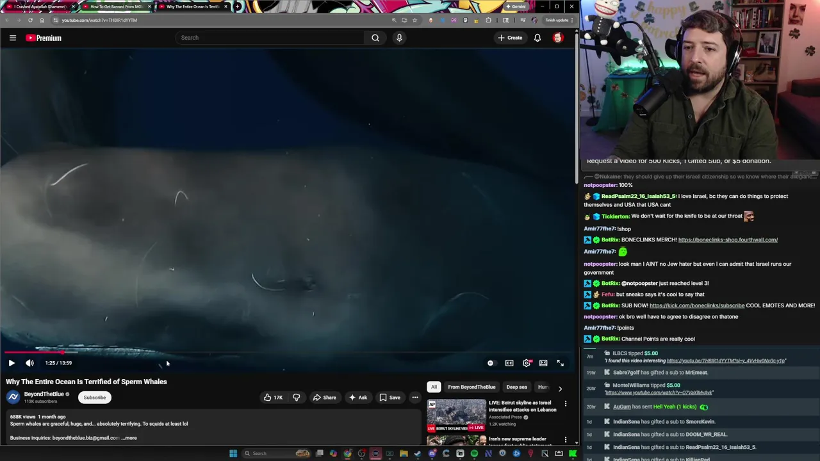
Task: Open File Explorer from the taskbar
Action: 404,453
